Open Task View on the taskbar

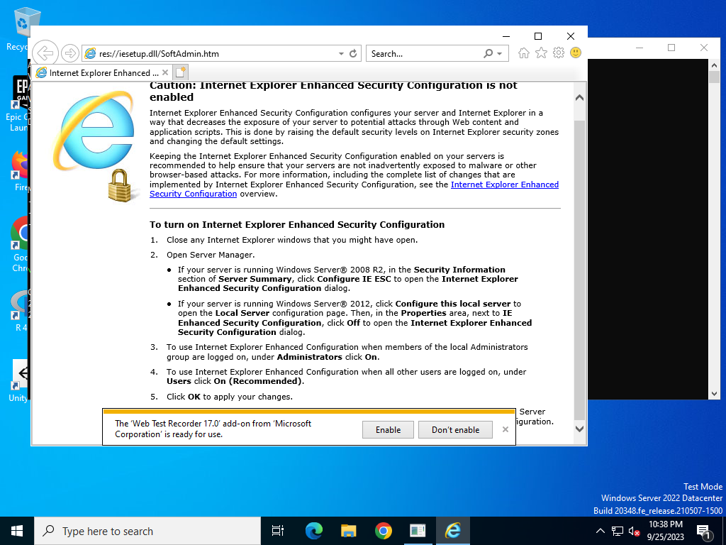click(277, 531)
